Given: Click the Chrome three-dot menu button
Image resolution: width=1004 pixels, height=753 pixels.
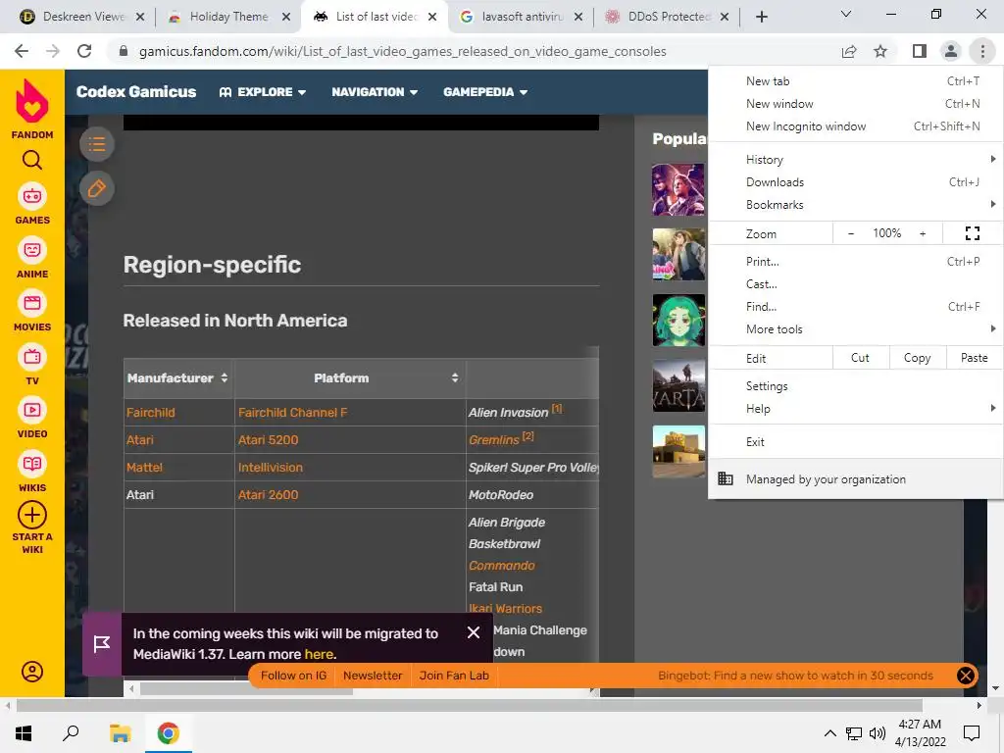Looking at the screenshot, I should [x=982, y=51].
